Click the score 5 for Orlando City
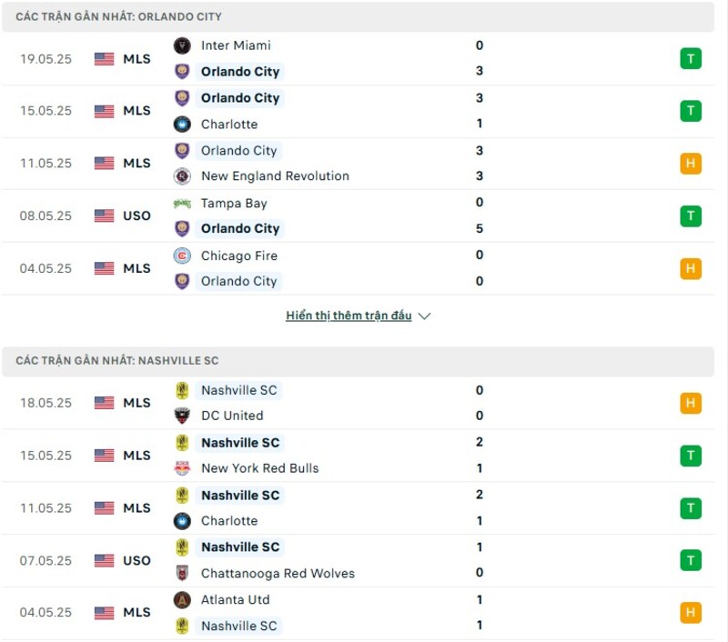728x642 pixels. tap(480, 228)
